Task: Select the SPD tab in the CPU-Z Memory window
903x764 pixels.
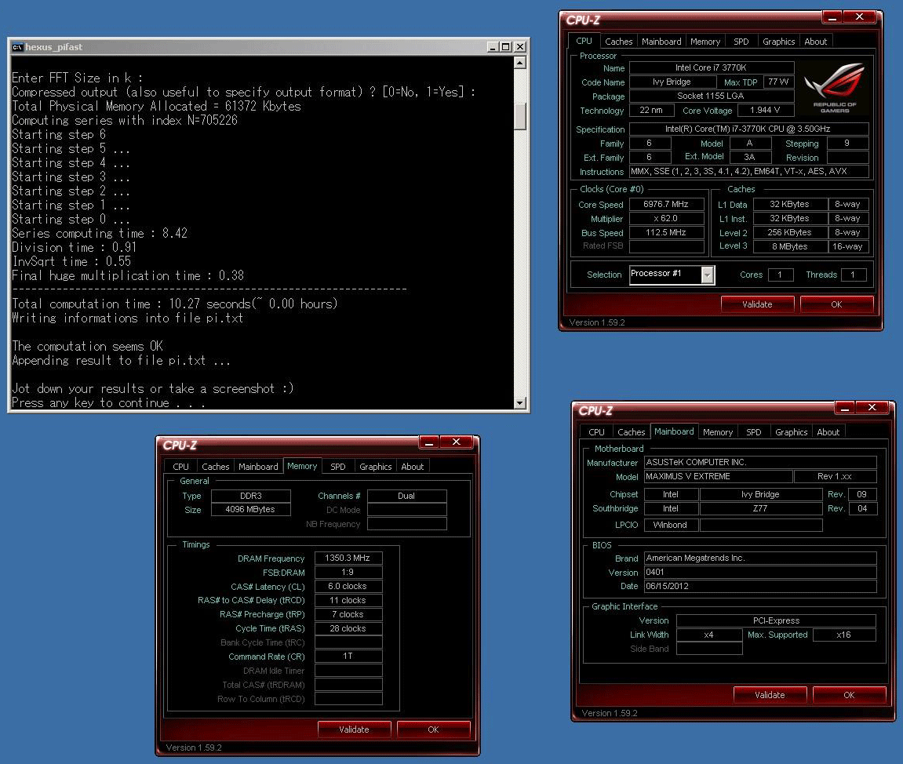Action: point(338,467)
